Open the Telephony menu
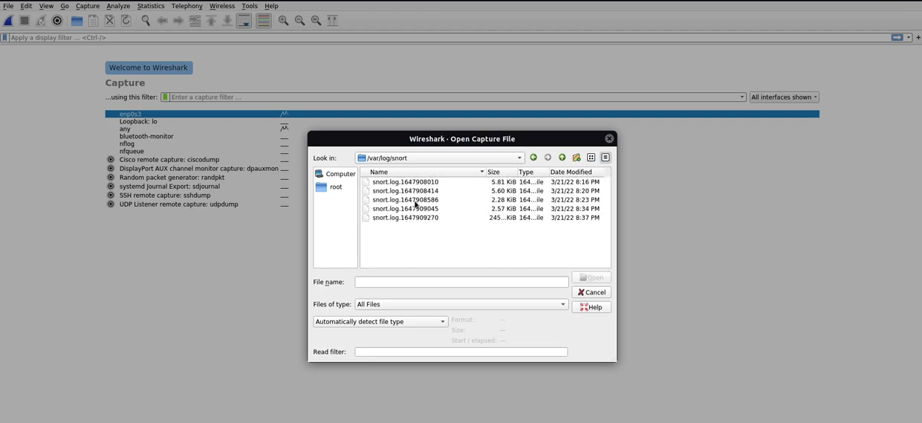 (x=187, y=6)
